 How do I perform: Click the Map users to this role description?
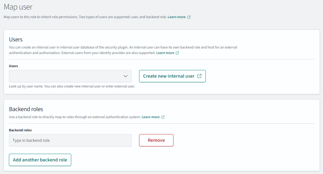(x=85, y=17)
